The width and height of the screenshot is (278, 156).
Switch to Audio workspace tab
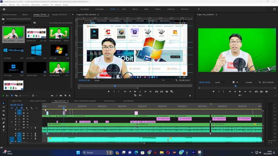(x=146, y=9)
